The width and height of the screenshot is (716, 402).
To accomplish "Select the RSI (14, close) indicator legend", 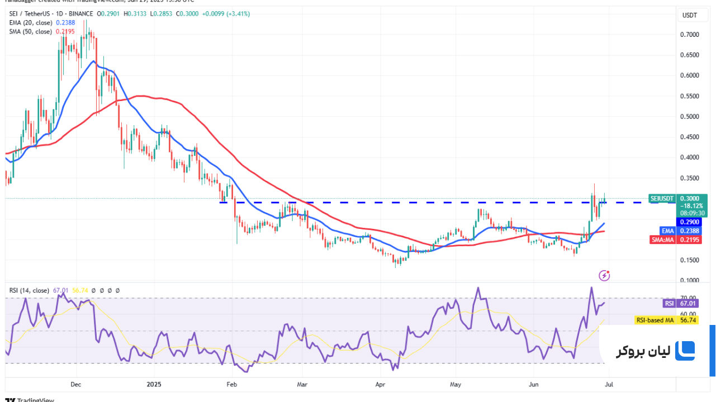I will tap(29, 290).
